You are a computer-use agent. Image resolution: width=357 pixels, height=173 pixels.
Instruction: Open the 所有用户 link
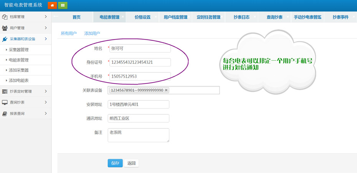(69, 34)
